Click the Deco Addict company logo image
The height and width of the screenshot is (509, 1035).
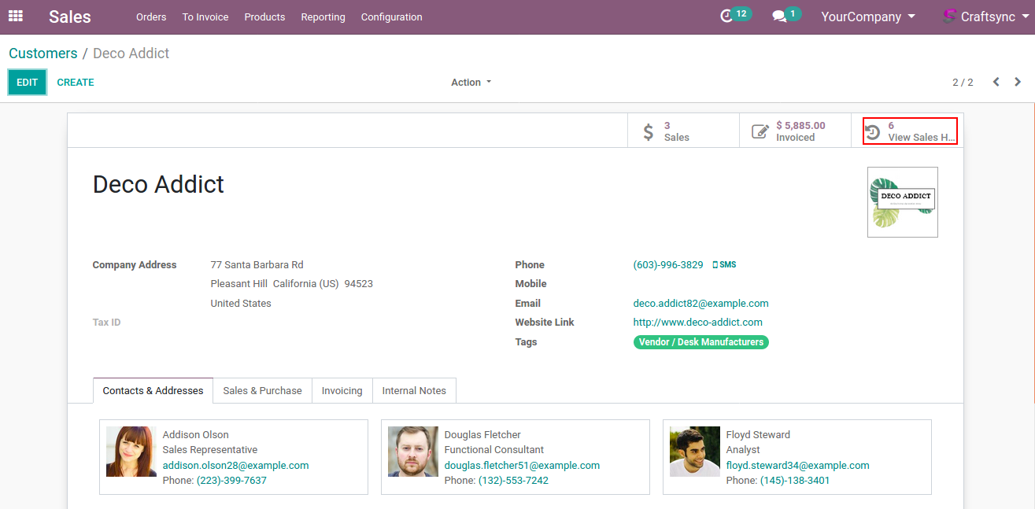902,202
